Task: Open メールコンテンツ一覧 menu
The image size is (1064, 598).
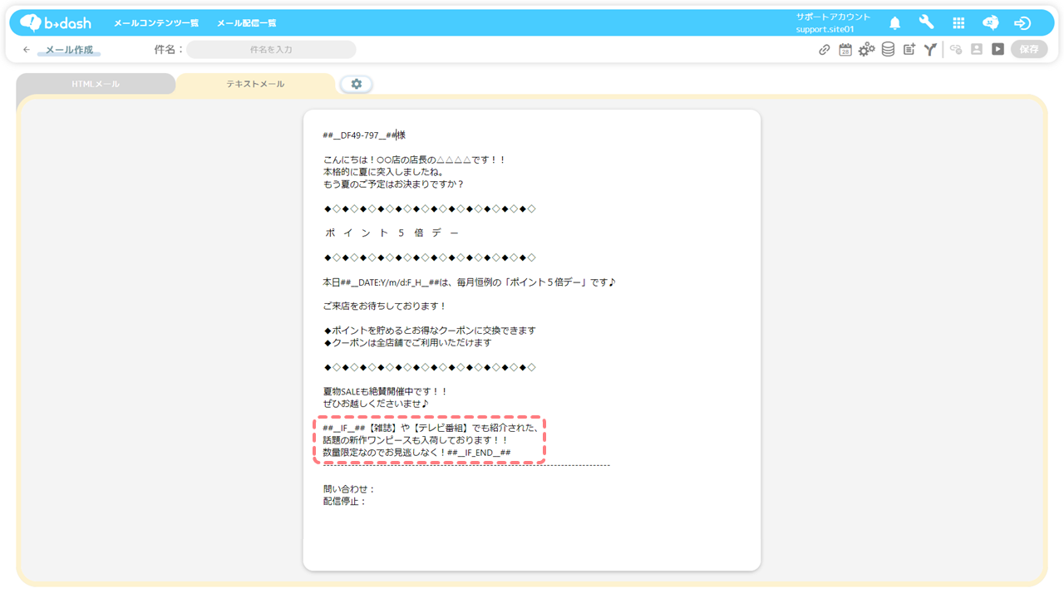Action: [156, 23]
